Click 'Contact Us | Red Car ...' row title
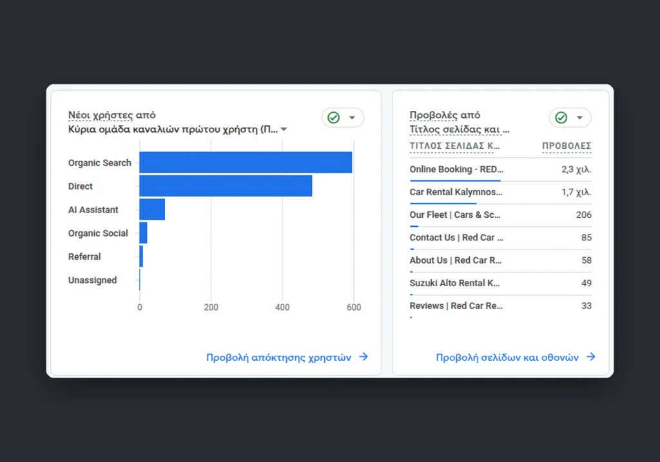The image size is (660, 462). pos(456,237)
